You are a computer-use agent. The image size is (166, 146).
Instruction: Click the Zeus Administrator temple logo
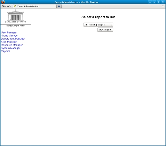(16, 16)
